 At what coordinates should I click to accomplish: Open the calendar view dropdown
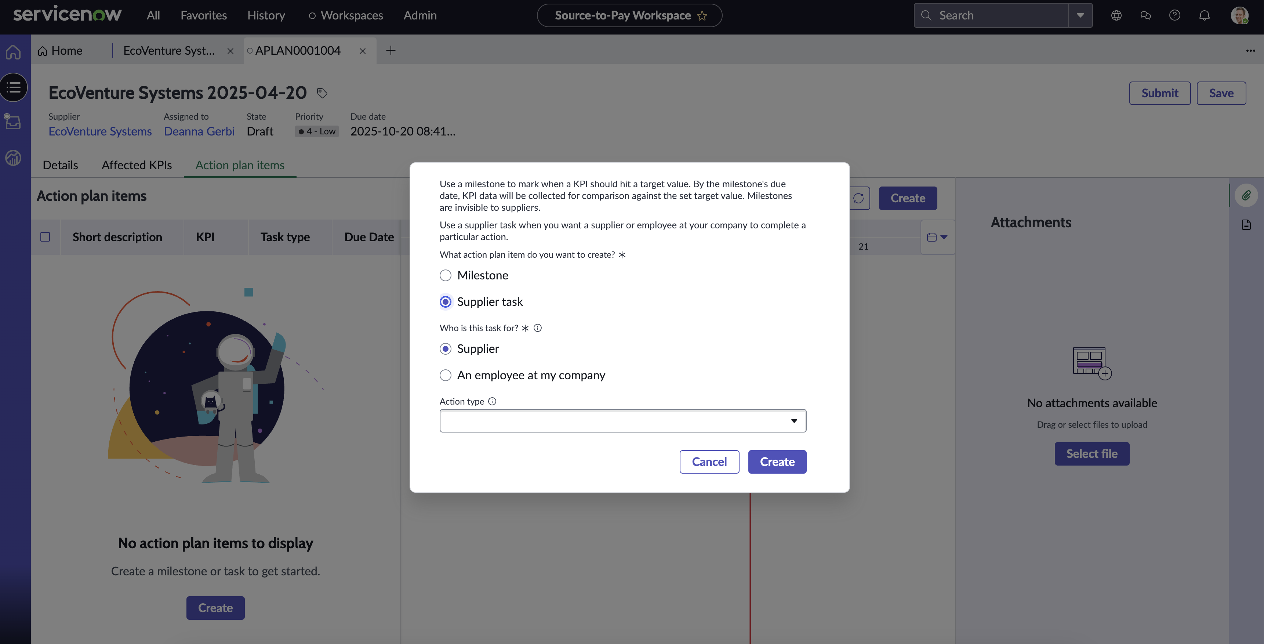pos(937,238)
